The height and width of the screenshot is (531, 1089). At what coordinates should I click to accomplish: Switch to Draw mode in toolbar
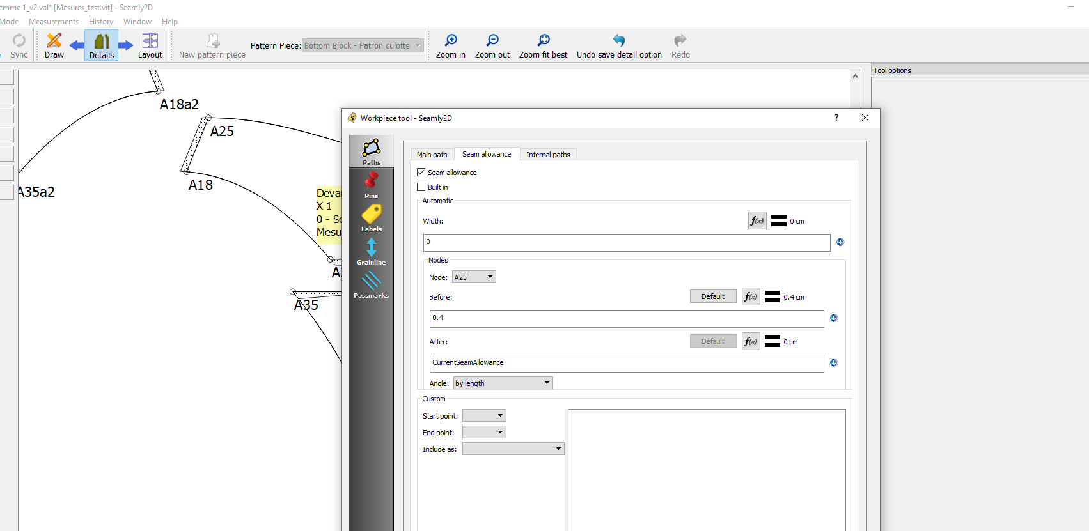54,45
